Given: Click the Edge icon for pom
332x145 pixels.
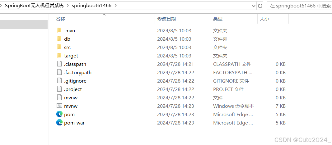Looking at the screenshot, I should (x=59, y=114).
